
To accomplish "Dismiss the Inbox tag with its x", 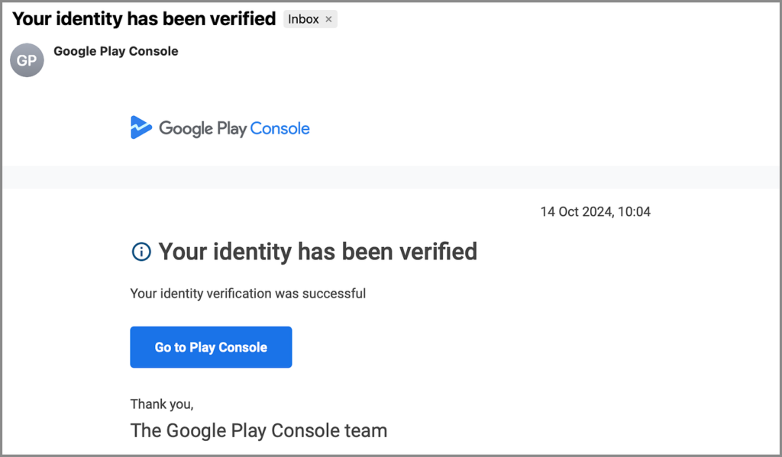I will click(328, 19).
